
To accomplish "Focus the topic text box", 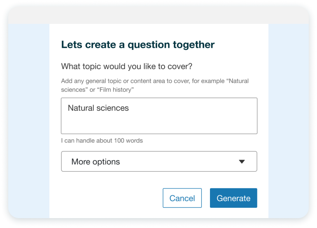I will pos(159,116).
